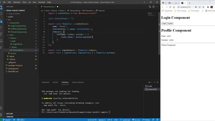Viewport: 215px width, 121px height.
Task: Click the master branch indicator in status bar
Action: pyautogui.click(x=7, y=120)
